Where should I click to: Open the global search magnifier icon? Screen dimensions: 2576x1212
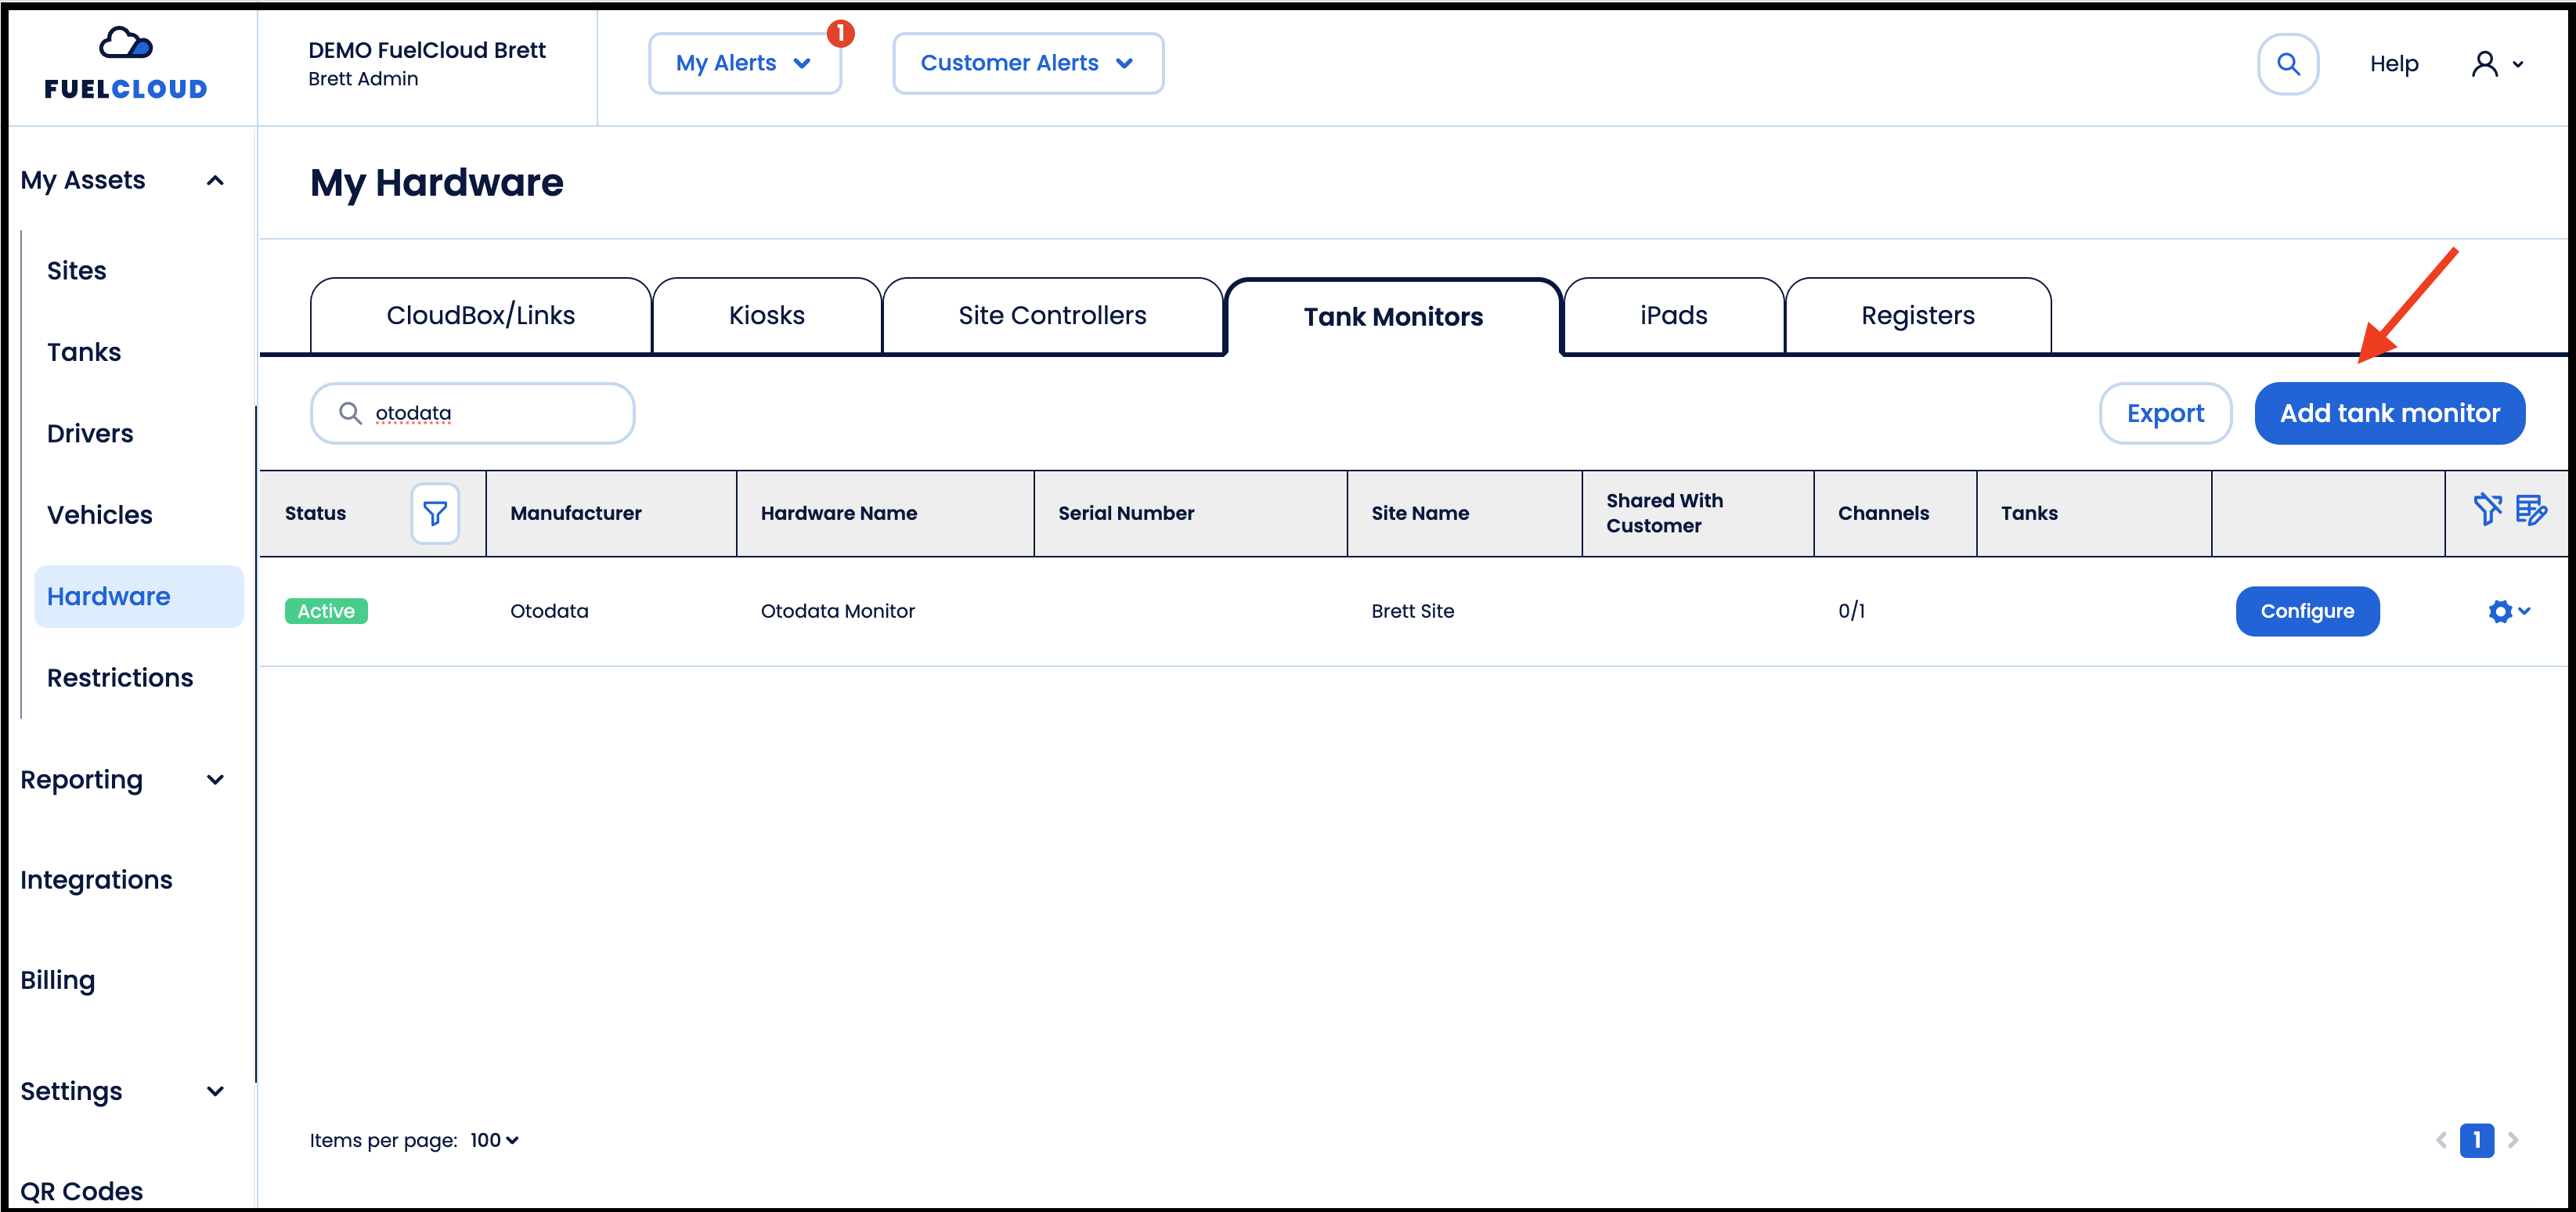(x=2288, y=64)
